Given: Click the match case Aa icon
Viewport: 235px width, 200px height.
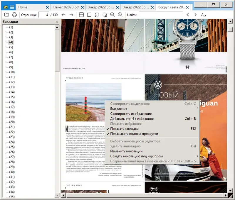Looking at the screenshot, I should pos(203,15).
